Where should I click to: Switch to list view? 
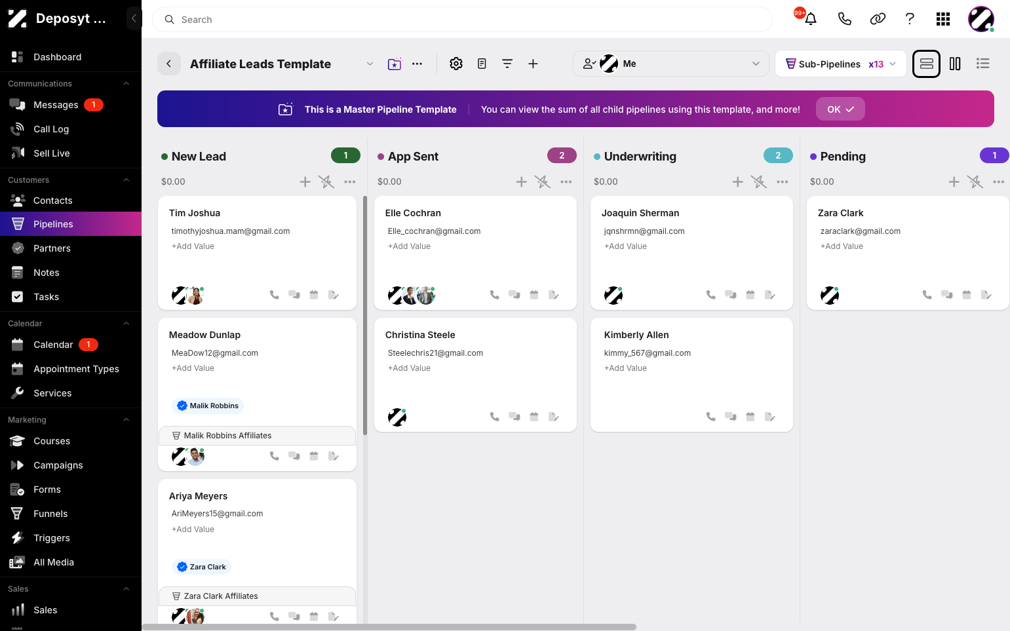click(982, 64)
